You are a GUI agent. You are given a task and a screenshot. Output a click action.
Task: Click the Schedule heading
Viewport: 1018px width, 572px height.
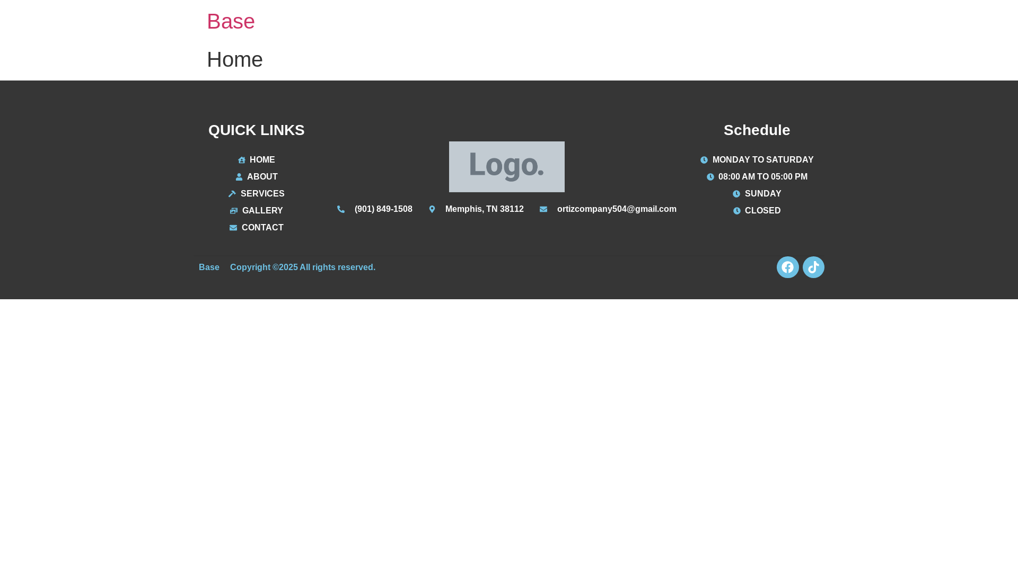(757, 130)
